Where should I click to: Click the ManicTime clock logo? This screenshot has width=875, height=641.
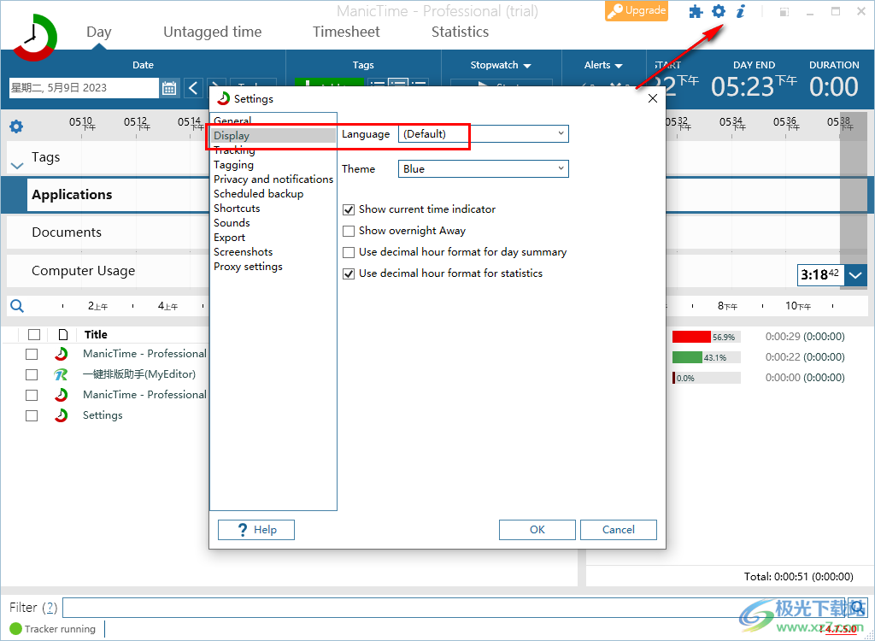[34, 38]
